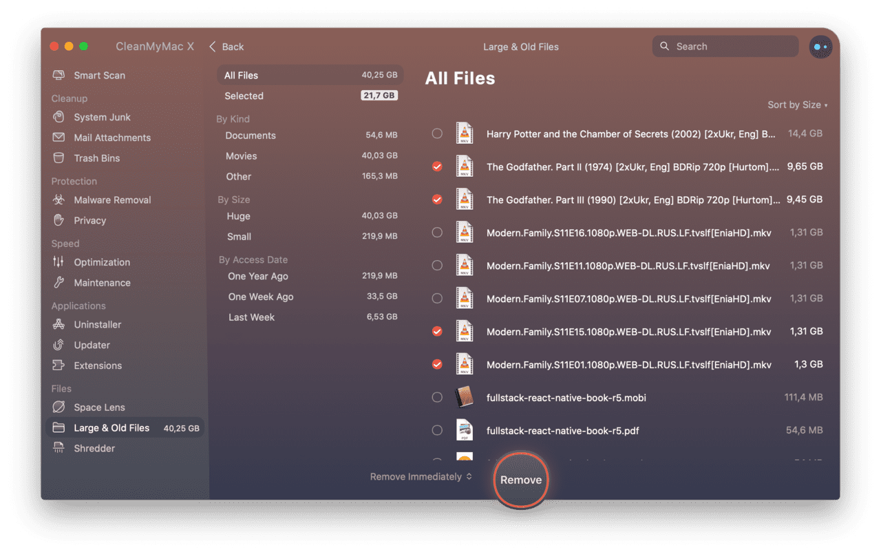Screen dimensions: 881x554
Task: Click the 21,7 GB Selected badge
Action: [x=379, y=96]
